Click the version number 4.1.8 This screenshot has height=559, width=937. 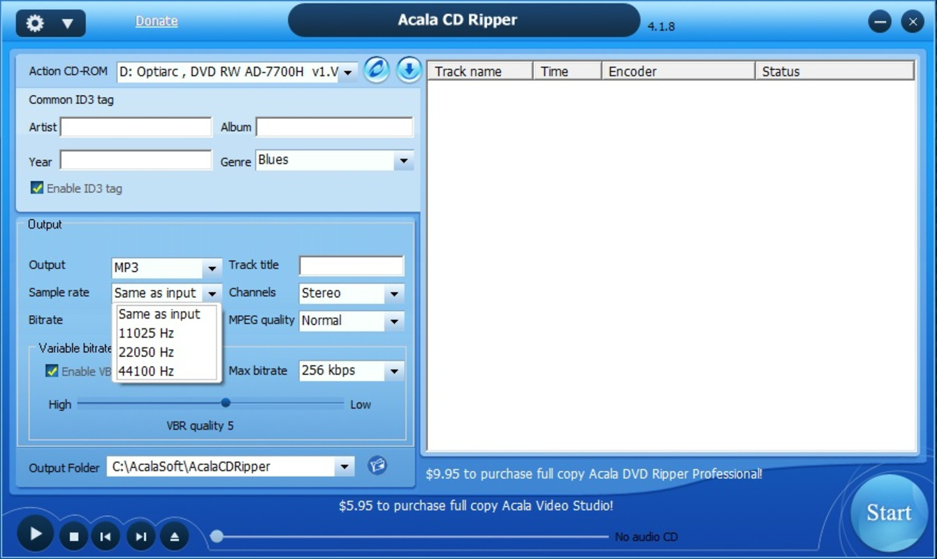tap(661, 27)
